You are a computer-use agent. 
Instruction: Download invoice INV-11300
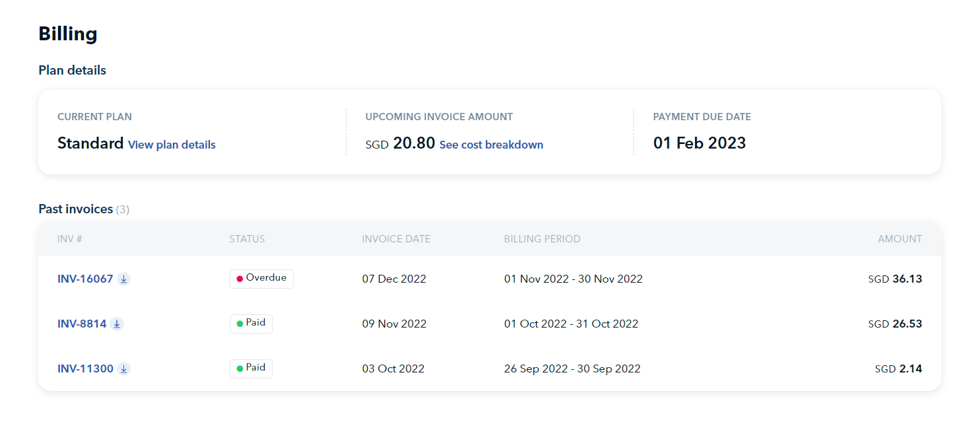click(x=123, y=369)
